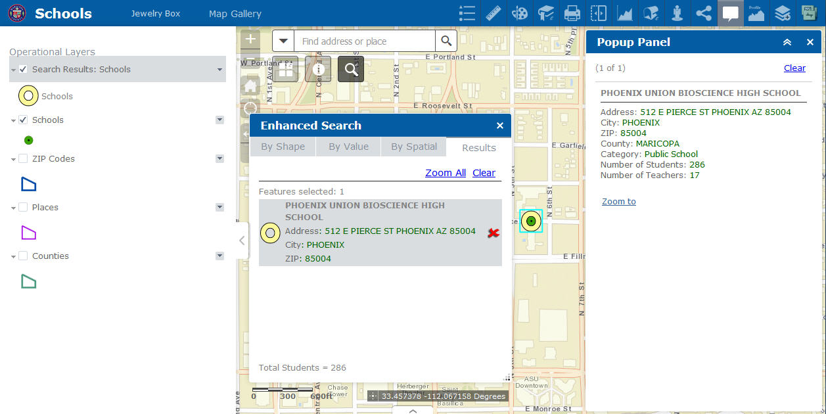This screenshot has width=826, height=414.
Task: Enable the Counties layer
Action: pos(23,256)
